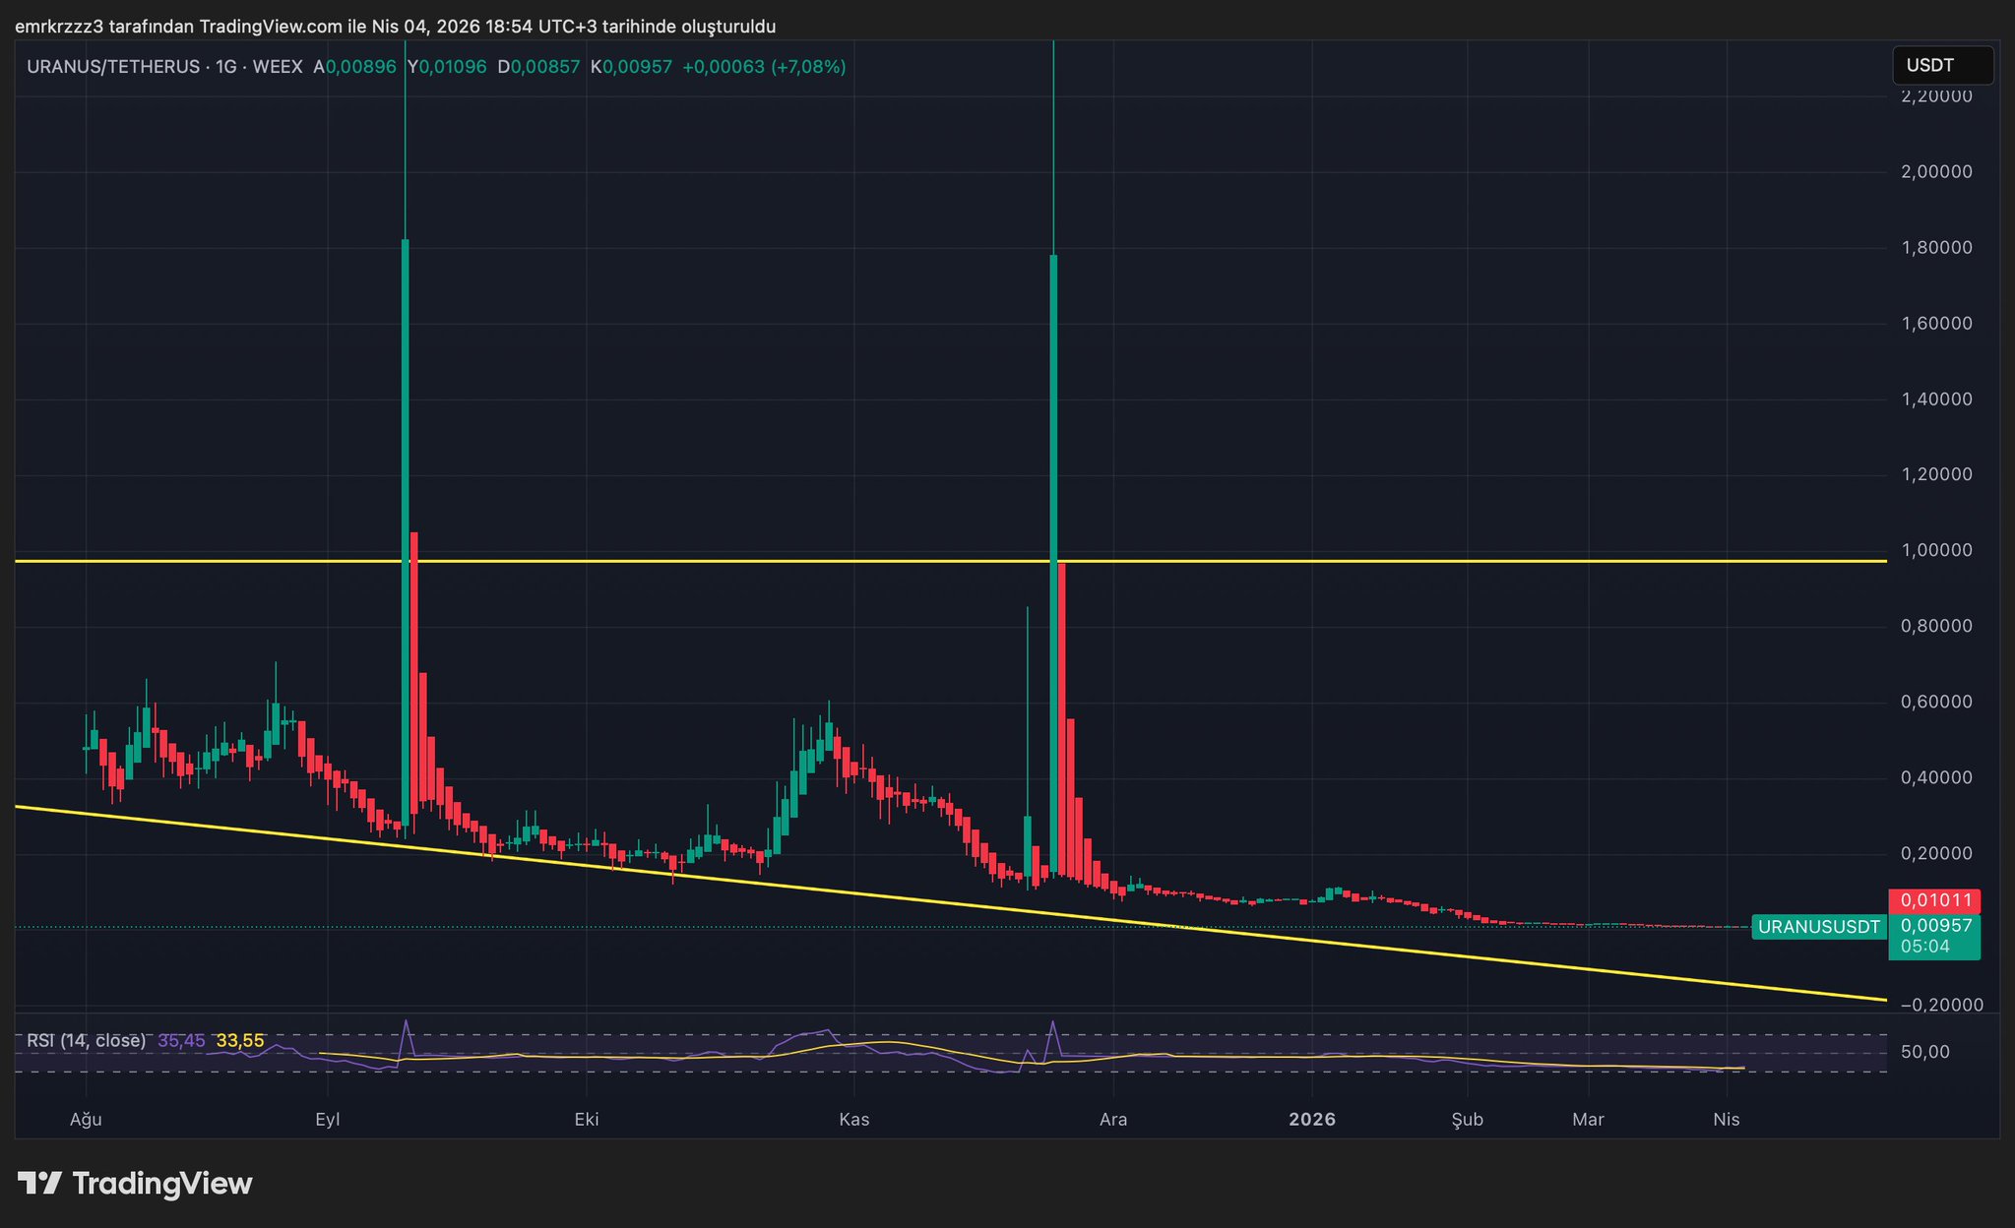
Task: Click the TradingView logo icon
Action: click(x=39, y=1183)
